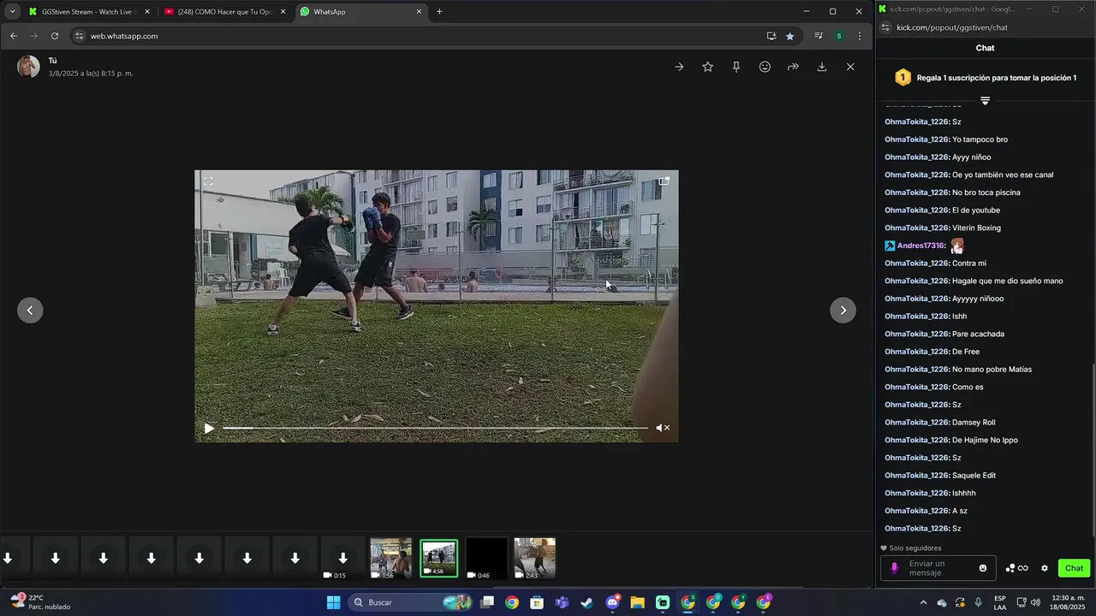This screenshot has height=616, width=1096.
Task: Open the Chrome three-dot menu
Action: pos(860,36)
